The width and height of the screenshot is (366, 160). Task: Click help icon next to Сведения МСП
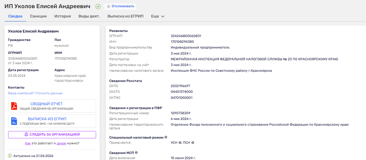coord(136,152)
